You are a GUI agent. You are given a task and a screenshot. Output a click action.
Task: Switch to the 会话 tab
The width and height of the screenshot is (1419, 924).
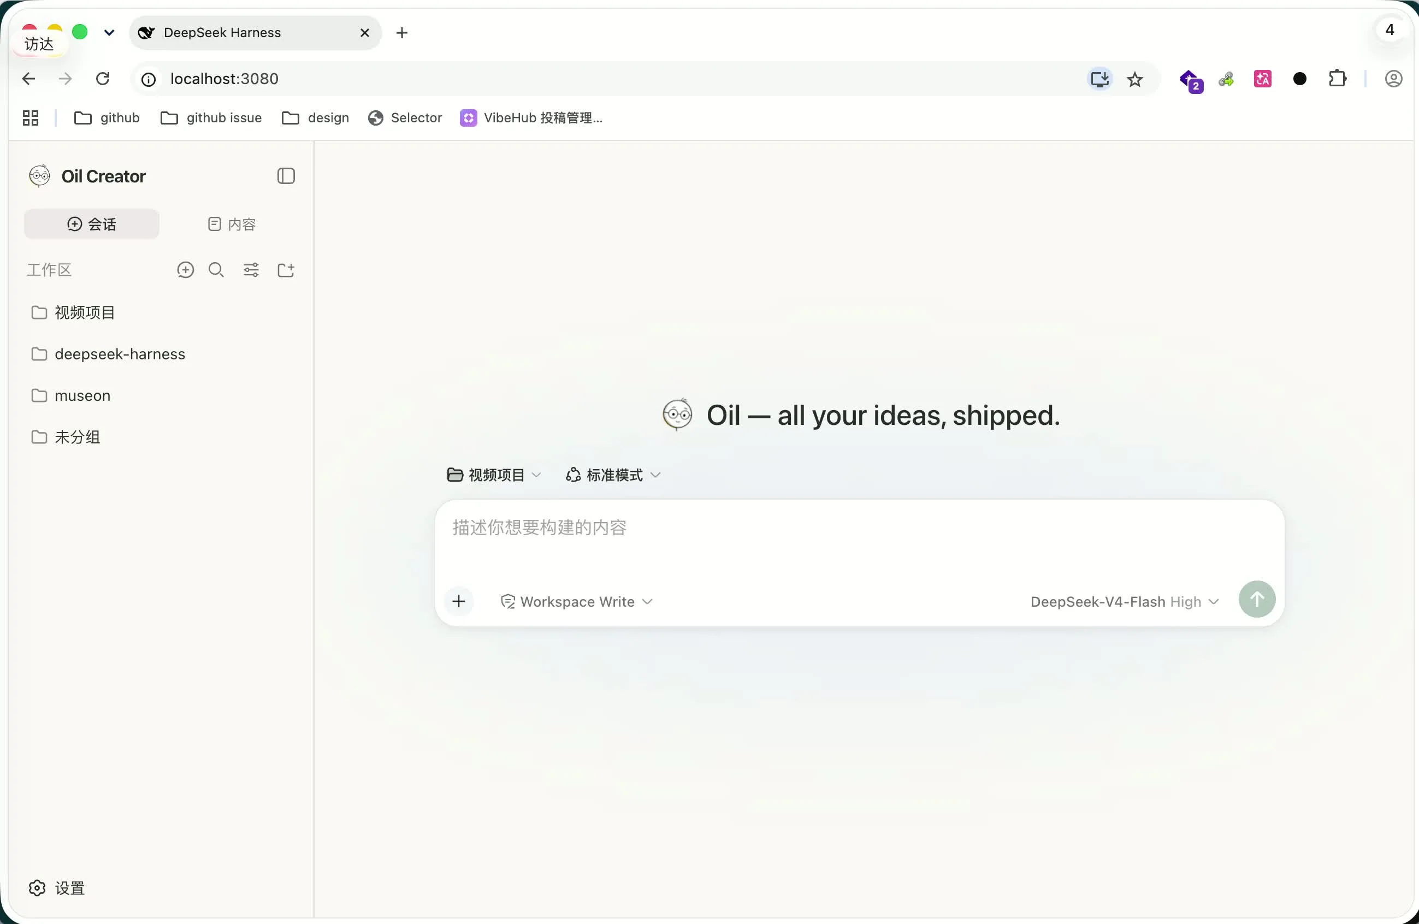92,224
